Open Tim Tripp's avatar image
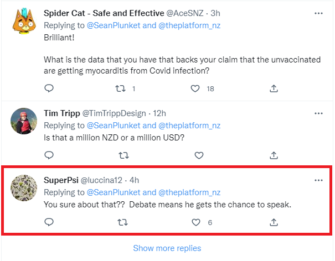 [24, 122]
